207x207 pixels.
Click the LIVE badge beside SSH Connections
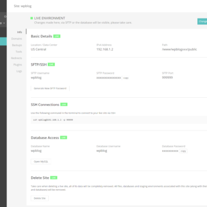click(64, 105)
